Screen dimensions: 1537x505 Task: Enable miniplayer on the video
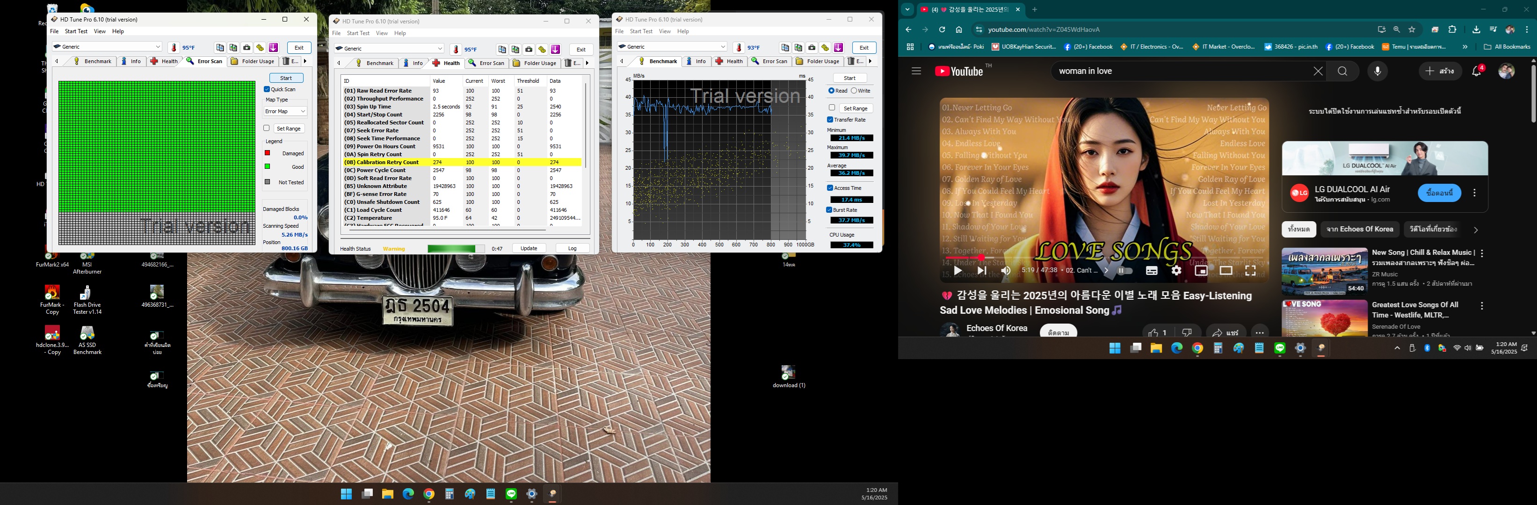click(1201, 271)
